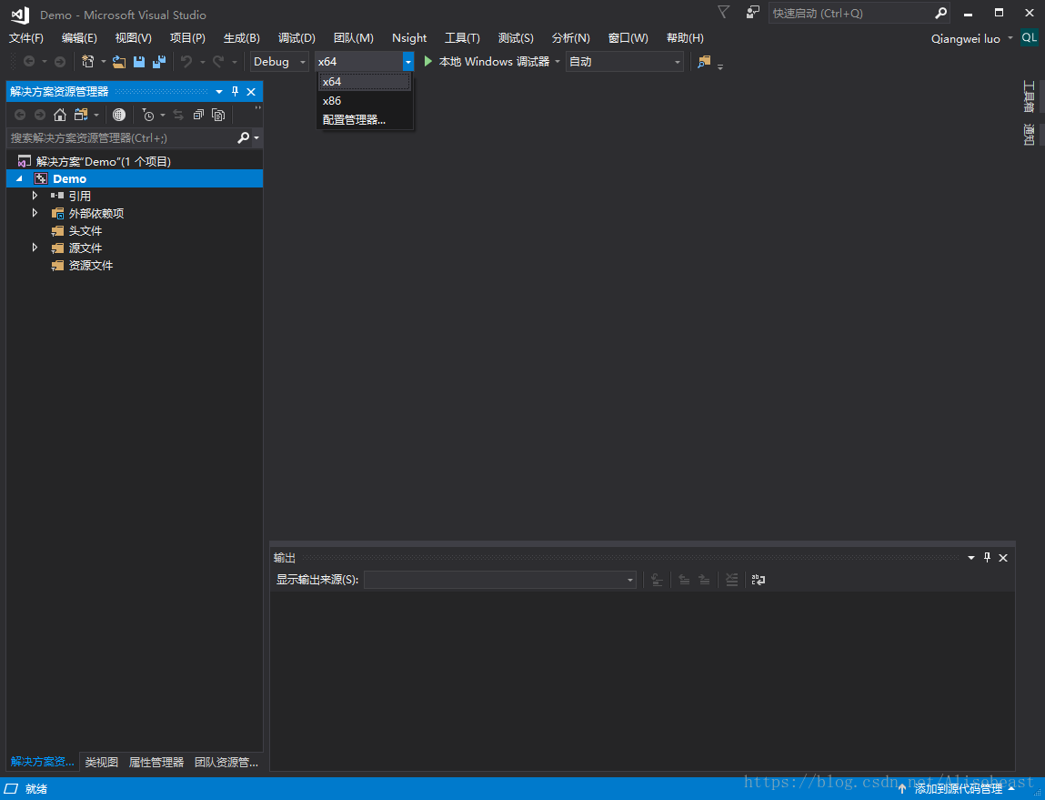The image size is (1045, 800).
Task: Start debugging with the green play icon
Action: tap(428, 61)
